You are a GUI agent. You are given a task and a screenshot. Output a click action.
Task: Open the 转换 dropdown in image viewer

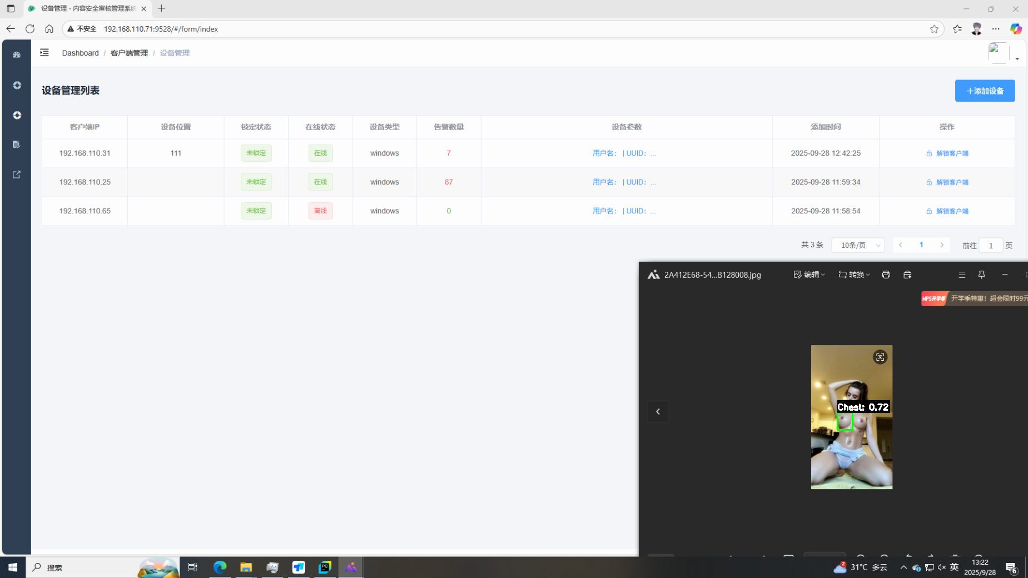click(x=854, y=275)
